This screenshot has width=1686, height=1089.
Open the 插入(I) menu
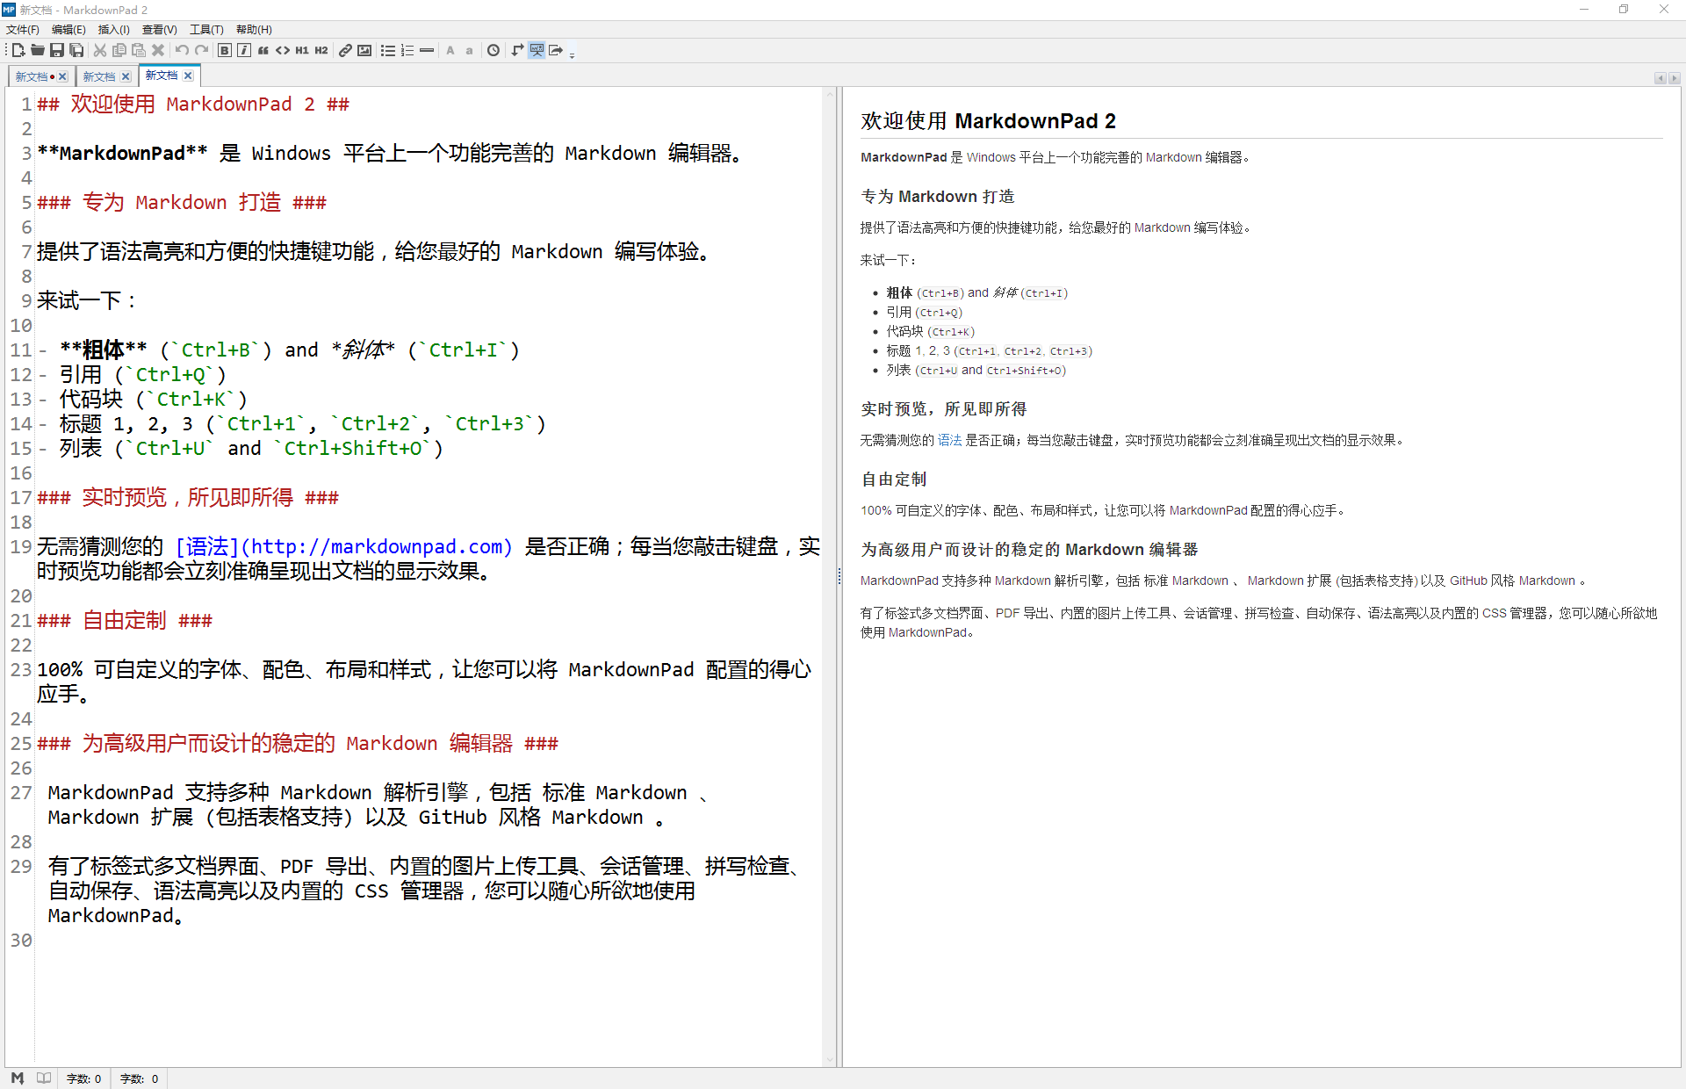114,29
